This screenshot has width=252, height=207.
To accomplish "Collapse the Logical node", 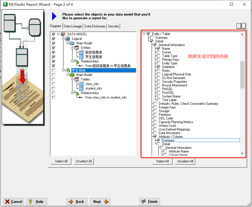I will click(x=63, y=39).
